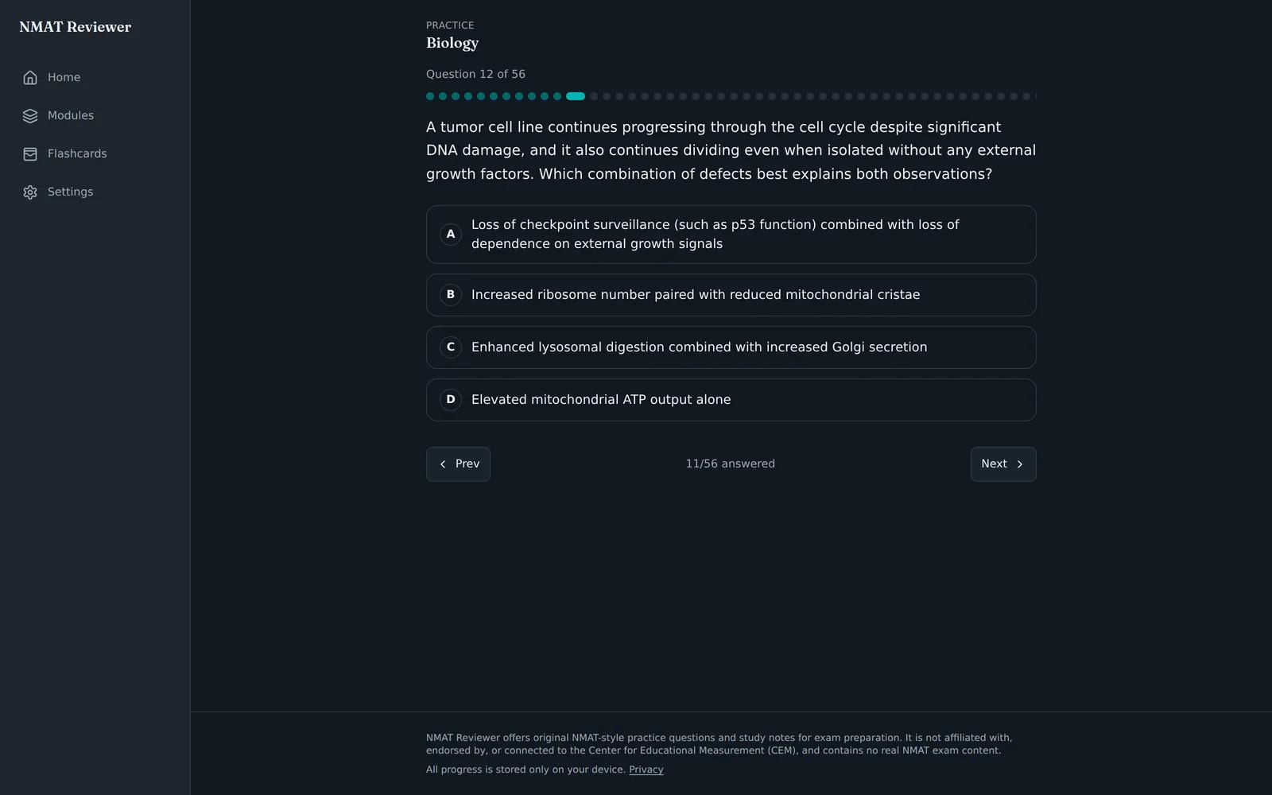The image size is (1272, 795).
Task: Click the right chevron on Next
Action: 1020,464
